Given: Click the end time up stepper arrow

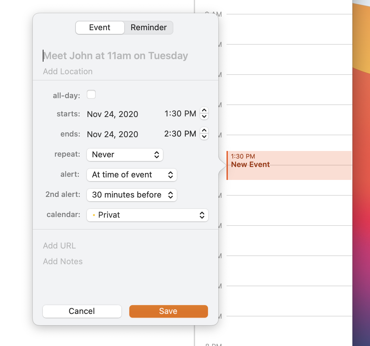Looking at the screenshot, I should pos(204,131).
